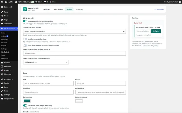Open the comments bubble icon in admin bar
This screenshot has width=182, height=113.
[45, 2]
